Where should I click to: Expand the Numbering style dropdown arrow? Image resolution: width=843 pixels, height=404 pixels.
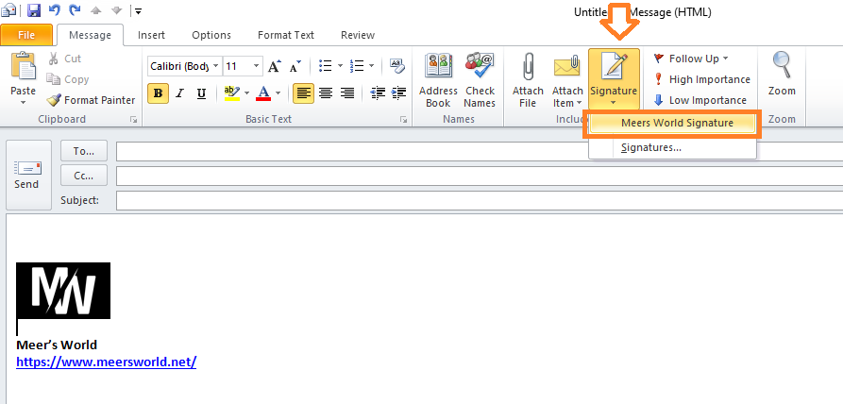tap(372, 66)
